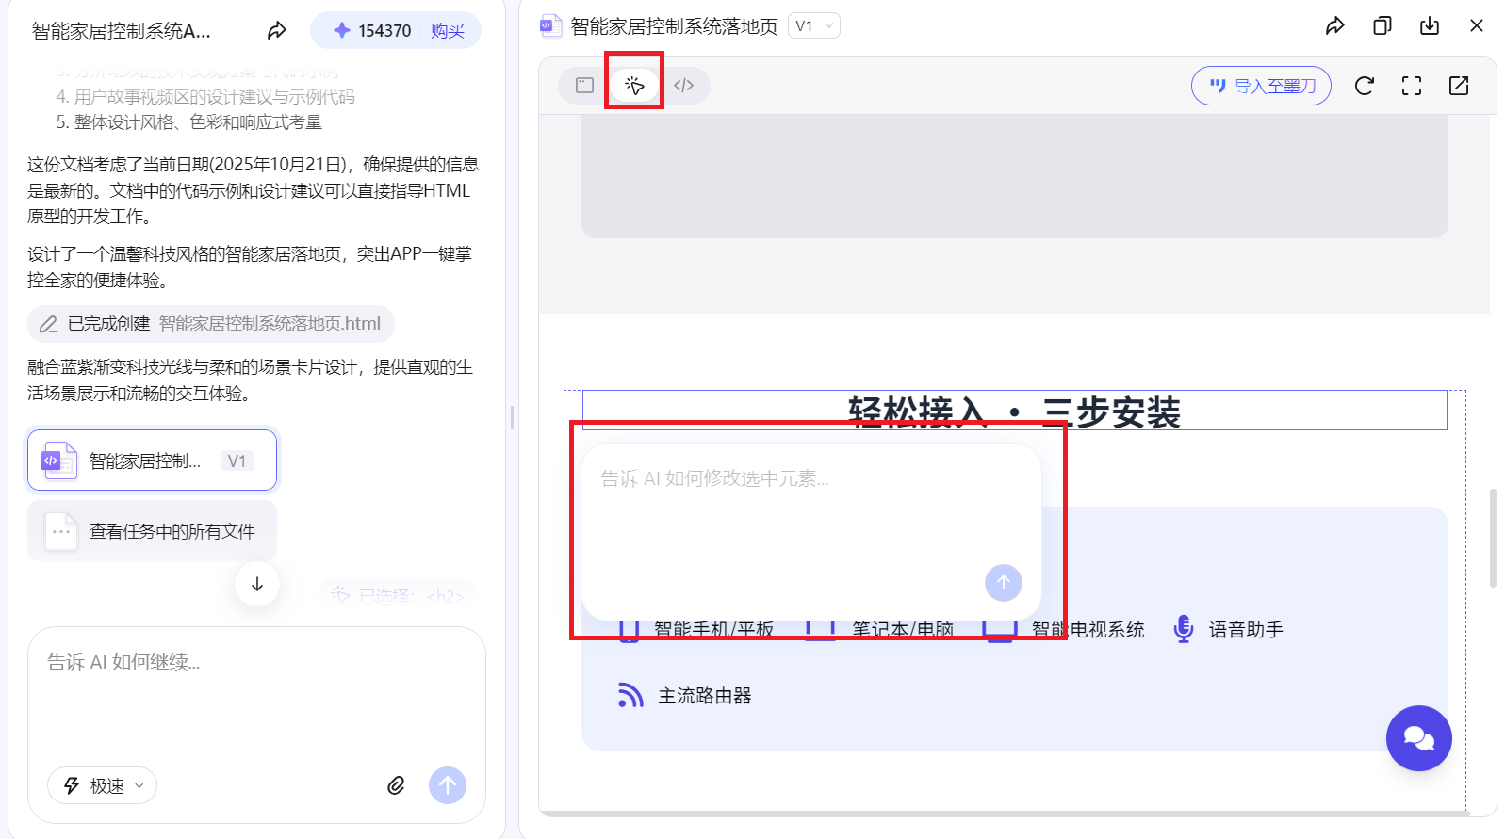Open the 154370 credits balance

pos(374,31)
